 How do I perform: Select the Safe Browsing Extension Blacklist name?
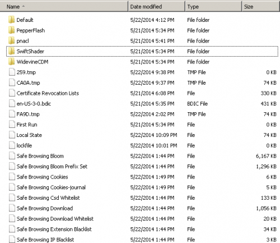tap(54, 230)
